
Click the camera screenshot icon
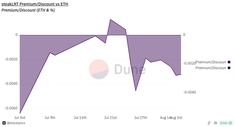click(216, 123)
